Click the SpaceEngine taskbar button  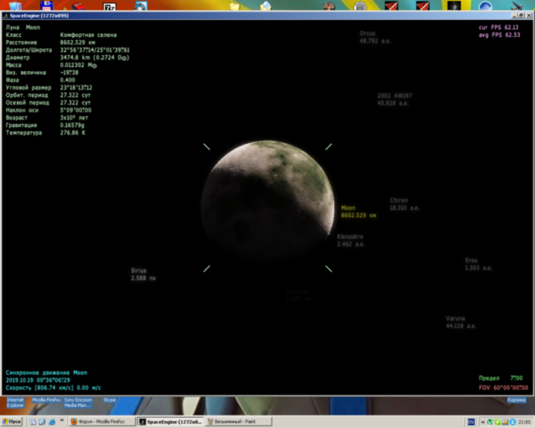tap(171, 421)
